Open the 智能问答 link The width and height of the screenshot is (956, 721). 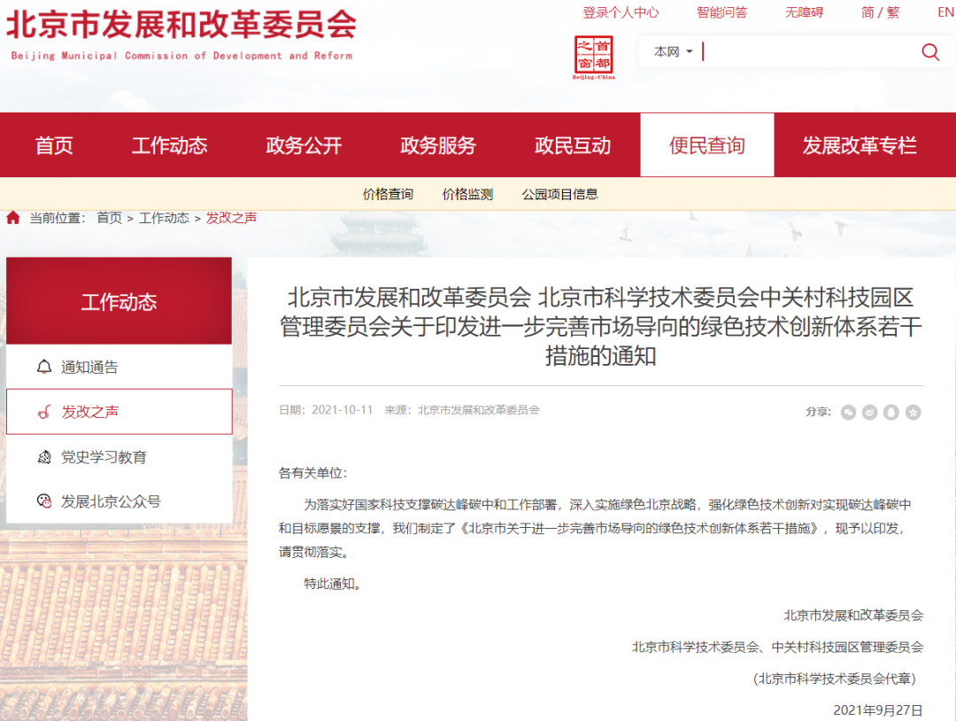(722, 12)
